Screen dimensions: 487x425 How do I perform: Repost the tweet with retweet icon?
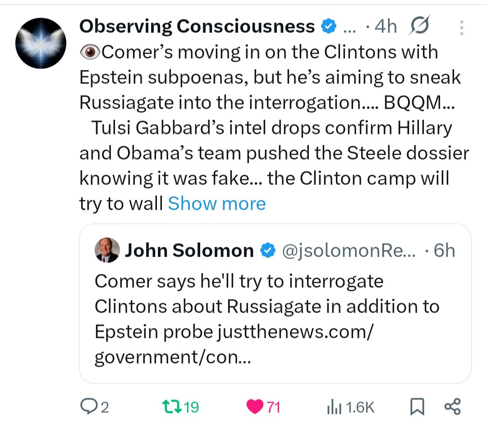tap(170, 407)
